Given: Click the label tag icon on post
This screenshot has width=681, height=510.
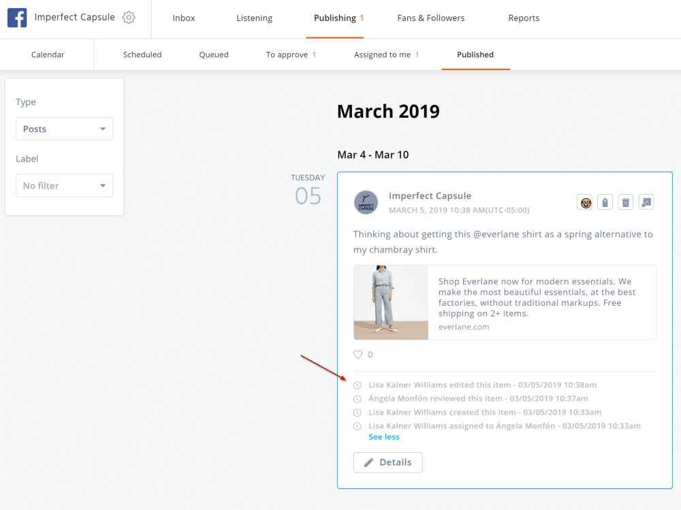Looking at the screenshot, I should [605, 202].
